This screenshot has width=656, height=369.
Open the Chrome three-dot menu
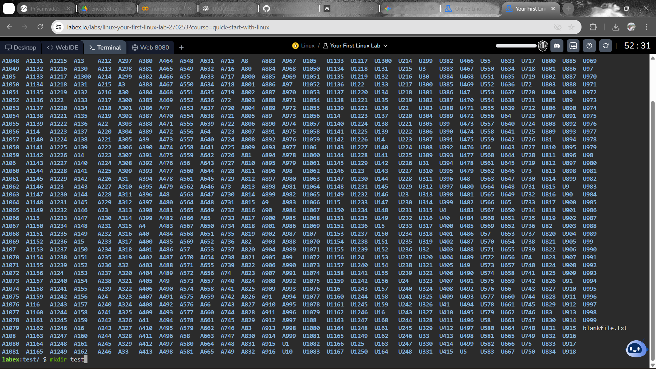pos(646,27)
